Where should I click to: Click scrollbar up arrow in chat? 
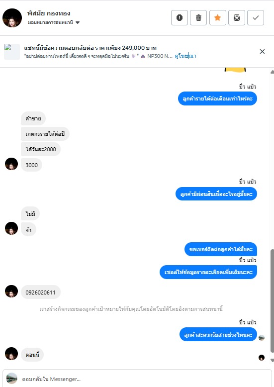[272, 72]
